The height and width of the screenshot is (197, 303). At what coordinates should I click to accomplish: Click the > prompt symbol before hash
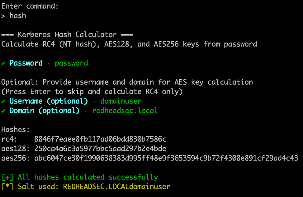(3, 16)
